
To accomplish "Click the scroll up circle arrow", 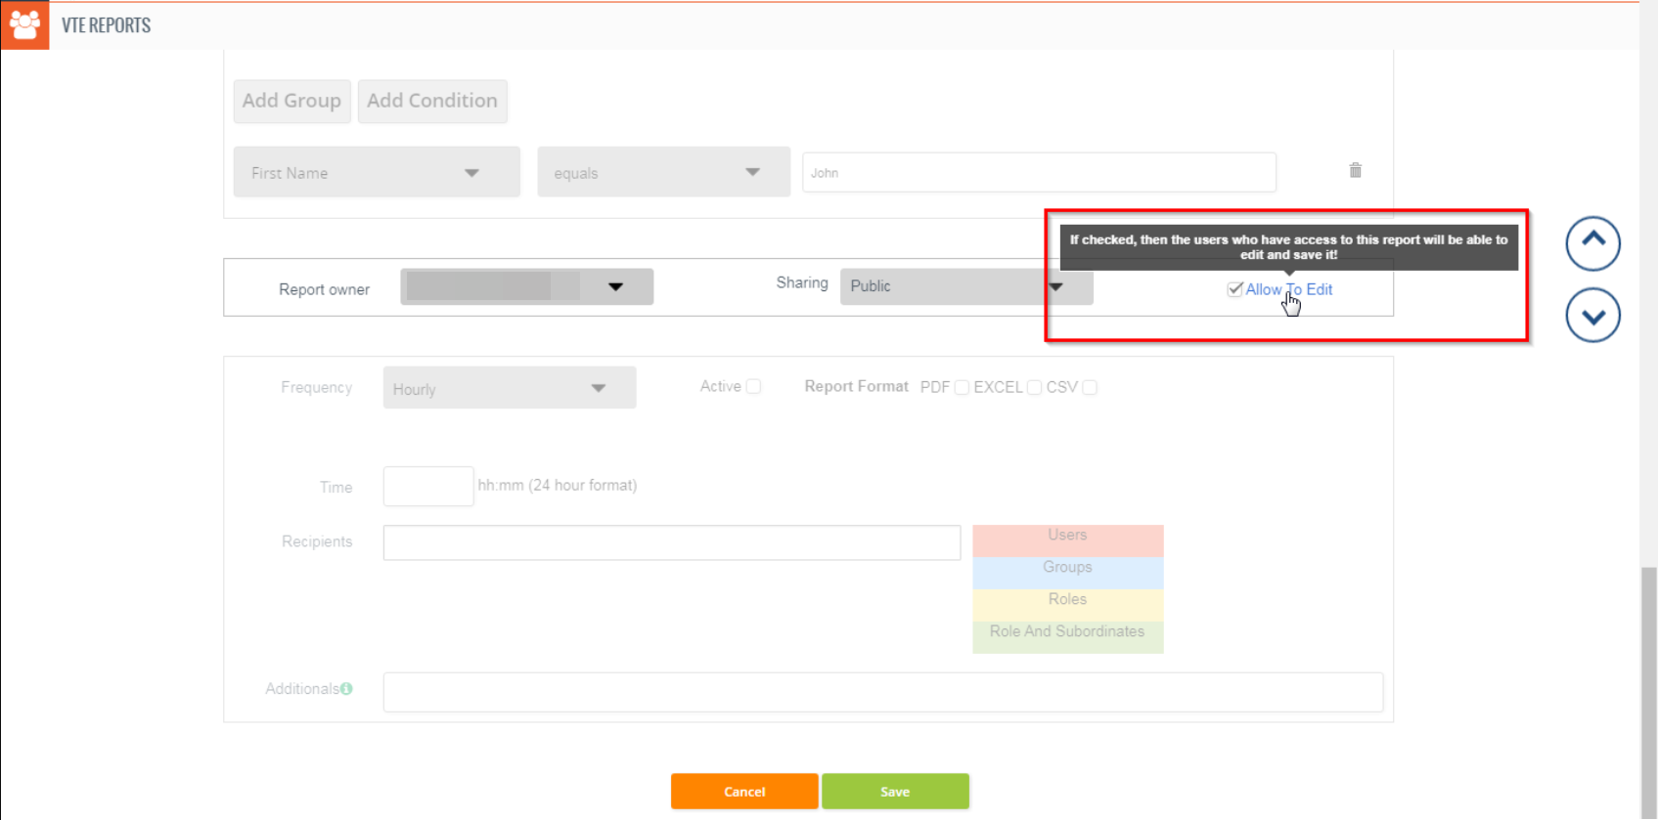I will click(x=1592, y=243).
